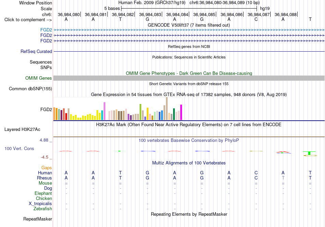The height and width of the screenshot is (227, 325).
Task: Click the SNPs publications track label
Action: (46, 67)
